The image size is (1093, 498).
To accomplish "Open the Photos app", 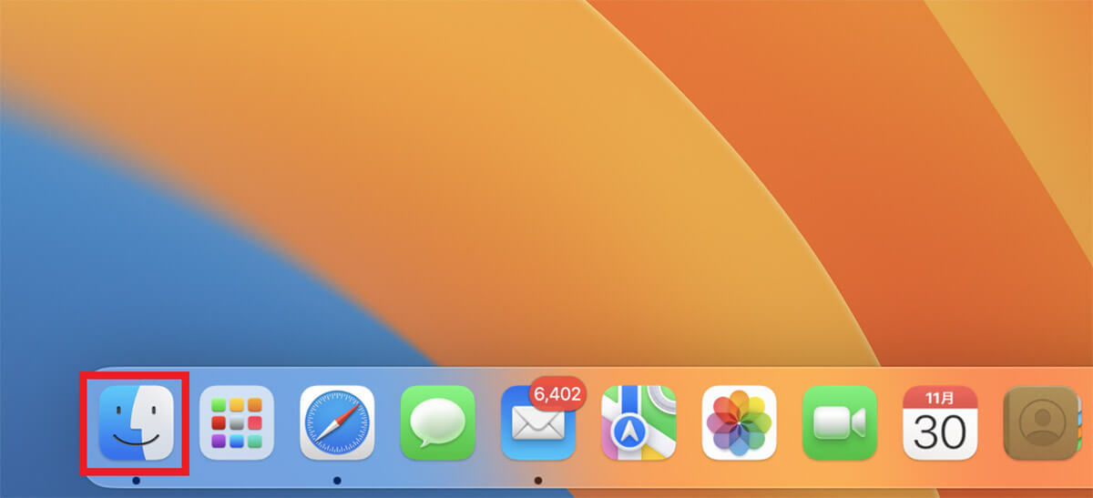I will (739, 422).
